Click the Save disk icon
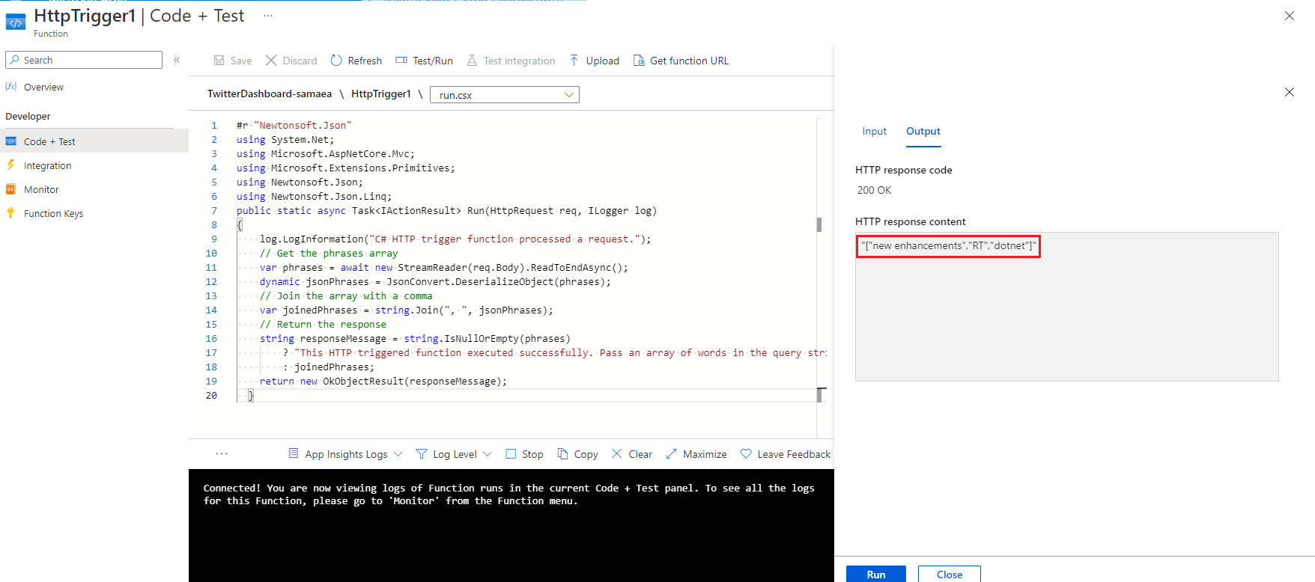 [219, 61]
